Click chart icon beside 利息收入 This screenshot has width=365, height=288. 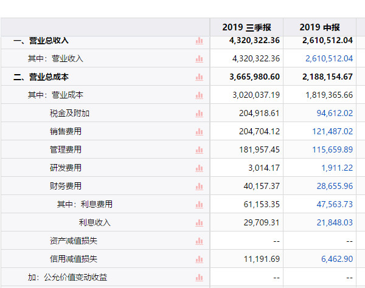200,223
